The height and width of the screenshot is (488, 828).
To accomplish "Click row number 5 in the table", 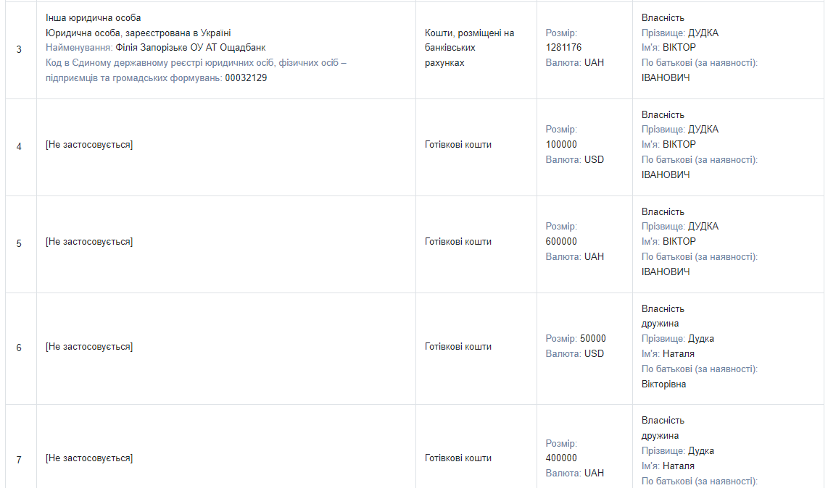I will tap(19, 243).
